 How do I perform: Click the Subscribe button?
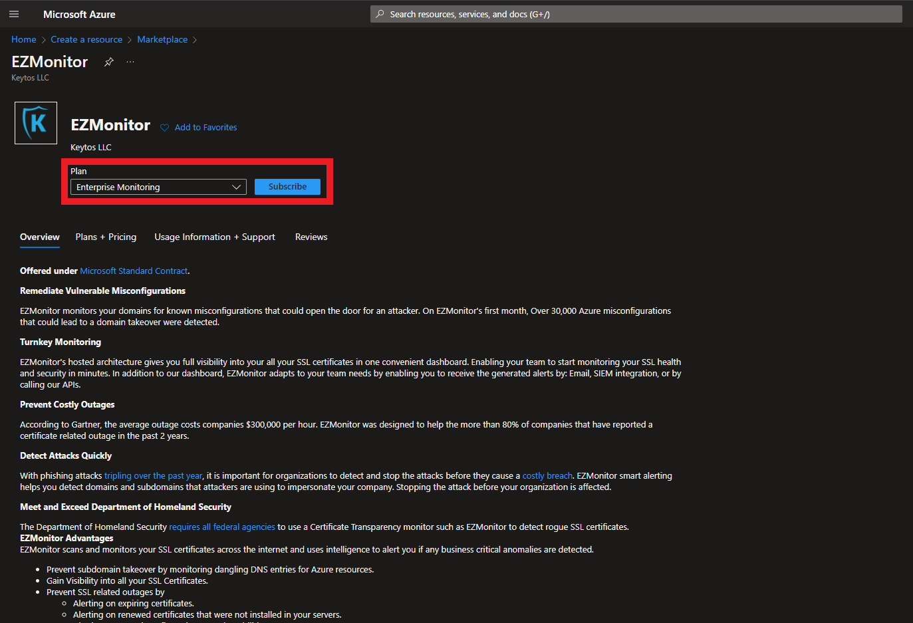tap(287, 187)
